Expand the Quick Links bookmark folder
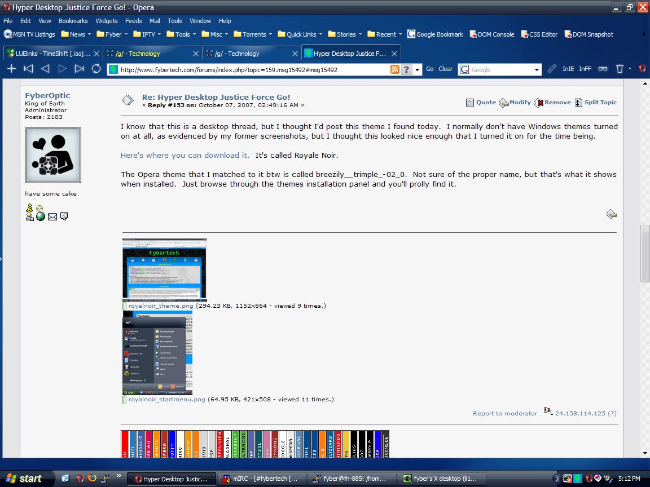This screenshot has width=650, height=487. (300, 34)
